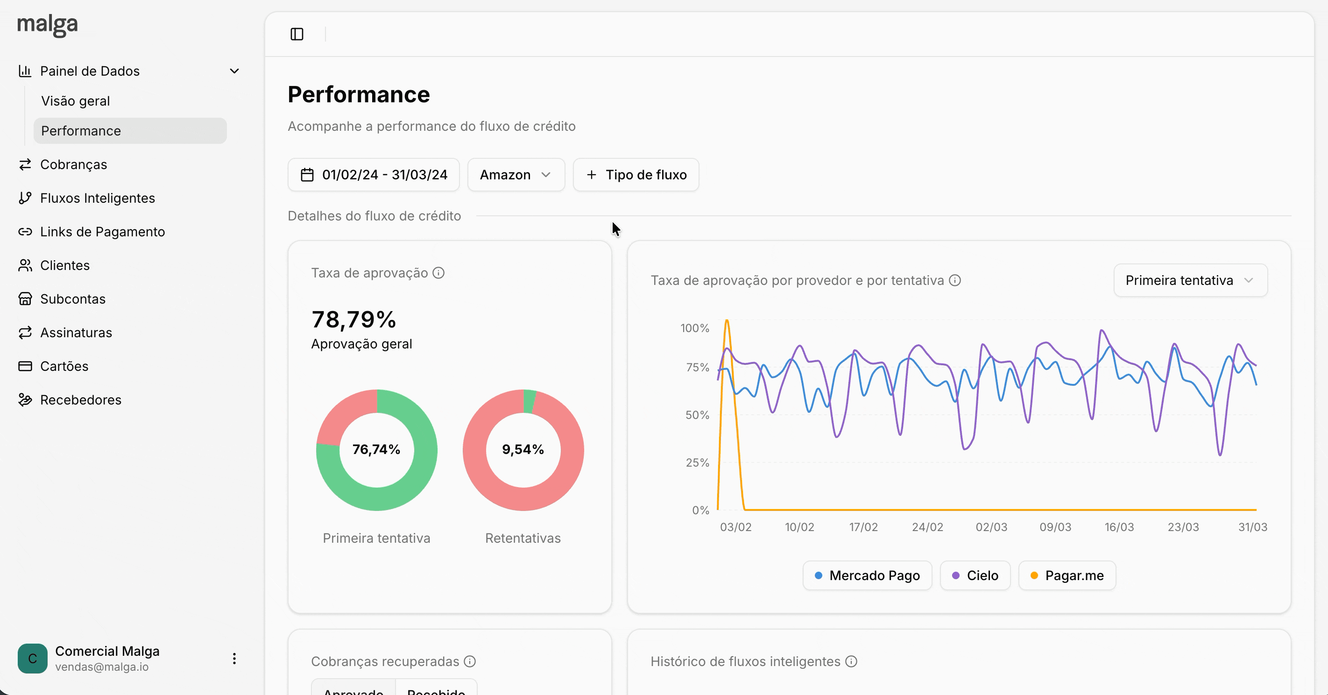Screen dimensions: 1328x695
Task: Collapse the Painel de Dados chevron
Action: point(234,71)
